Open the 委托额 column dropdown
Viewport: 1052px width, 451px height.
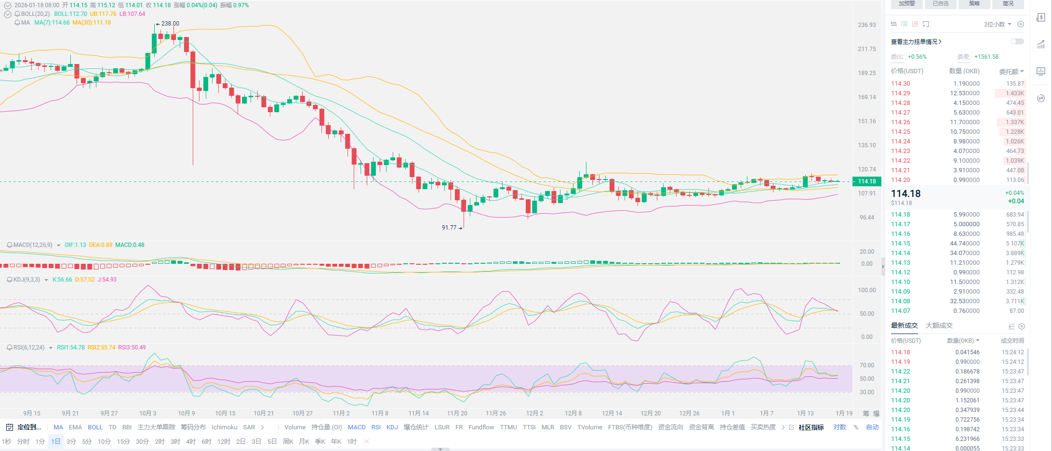1011,71
